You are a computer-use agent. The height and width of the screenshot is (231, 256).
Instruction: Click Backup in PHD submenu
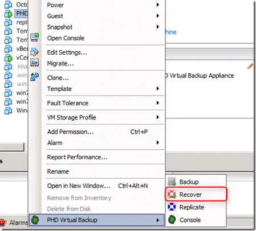[196, 181]
